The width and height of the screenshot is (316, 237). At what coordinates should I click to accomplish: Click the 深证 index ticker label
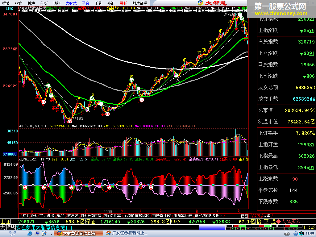[90, 222]
